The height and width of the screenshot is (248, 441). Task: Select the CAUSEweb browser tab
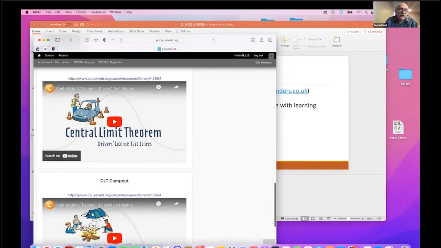point(167,49)
